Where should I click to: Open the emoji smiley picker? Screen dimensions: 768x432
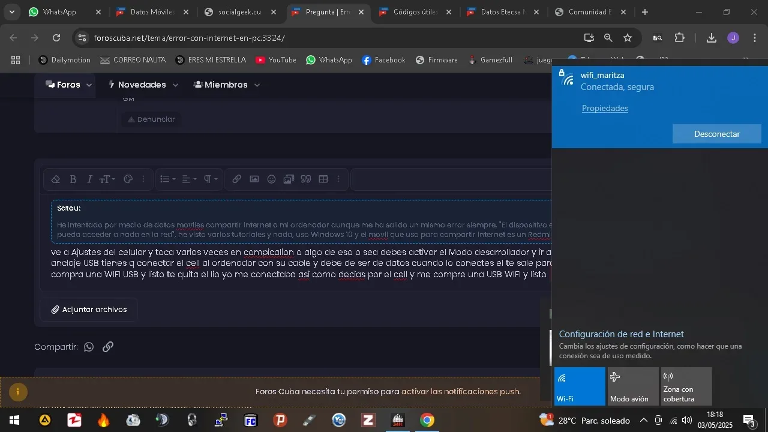click(272, 179)
